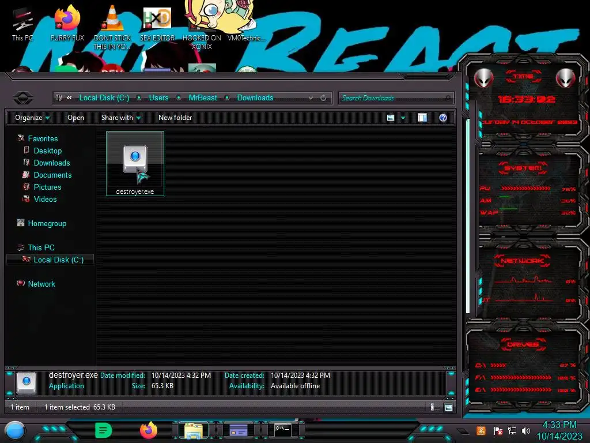This screenshot has width=590, height=443.
Task: Open the purple window taskbar app
Action: 239,430
